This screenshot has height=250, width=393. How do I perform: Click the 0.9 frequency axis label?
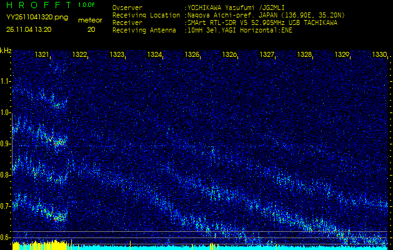point(6,143)
